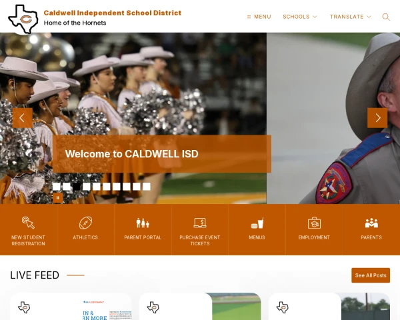
Task: Select the first slide indicator square
Action: (57, 187)
